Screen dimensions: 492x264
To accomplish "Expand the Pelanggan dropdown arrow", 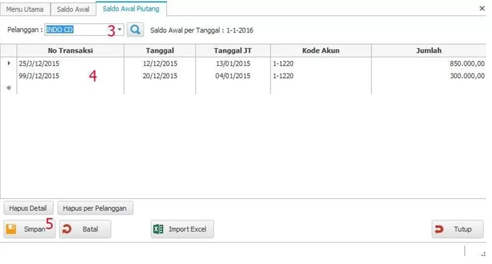I will [x=120, y=30].
